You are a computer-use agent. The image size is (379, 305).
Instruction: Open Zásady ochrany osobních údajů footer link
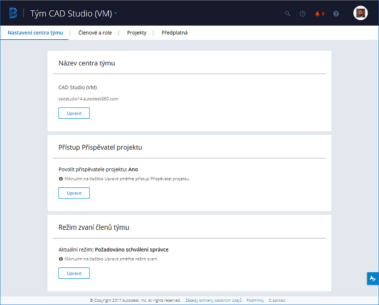point(213,300)
